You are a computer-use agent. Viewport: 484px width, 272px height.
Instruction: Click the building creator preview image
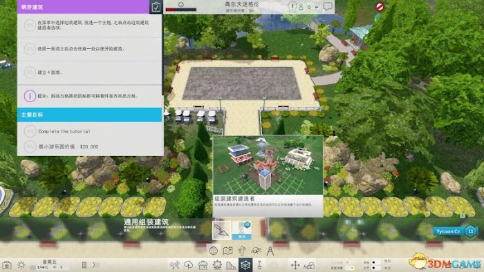[x=268, y=165]
